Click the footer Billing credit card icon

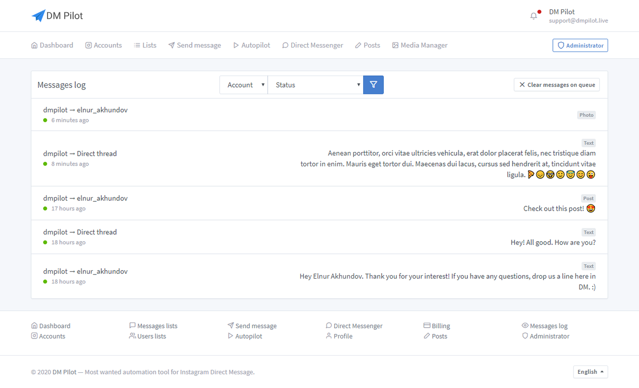coord(427,326)
